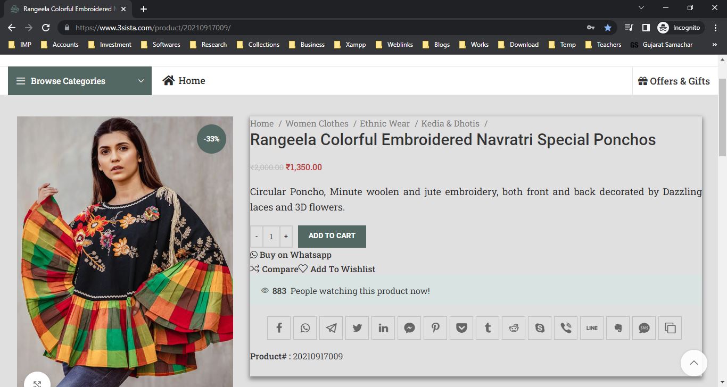727x387 pixels.
Task: Open Incognito profile indicator
Action: point(680,28)
